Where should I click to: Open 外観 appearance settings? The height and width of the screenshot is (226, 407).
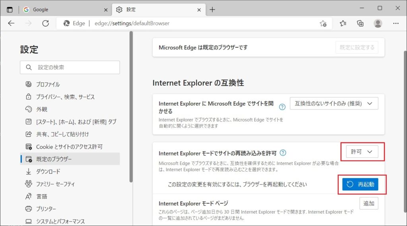click(x=70, y=109)
